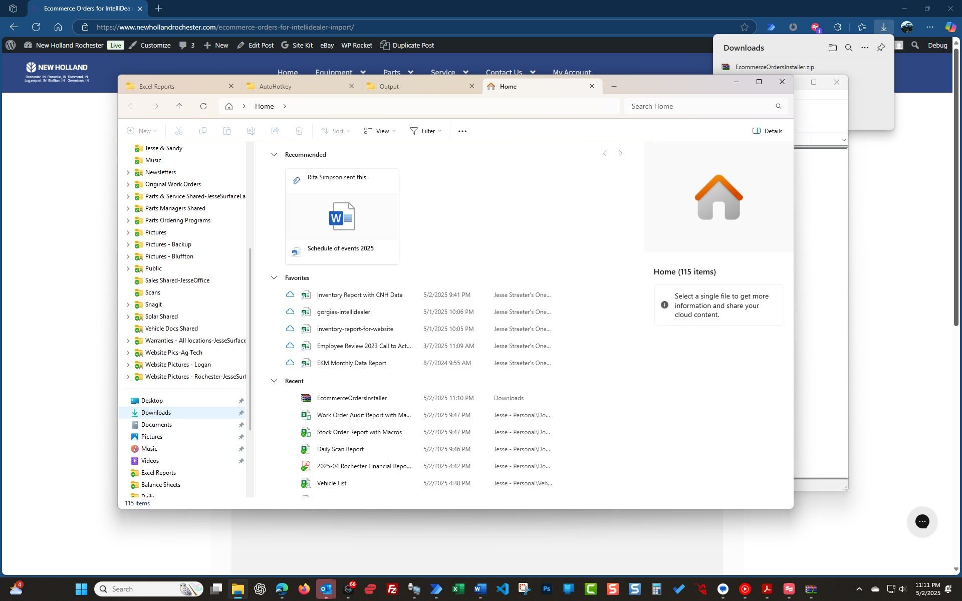Click the Gorgias chat bubble widget
962x601 pixels.
(x=922, y=521)
